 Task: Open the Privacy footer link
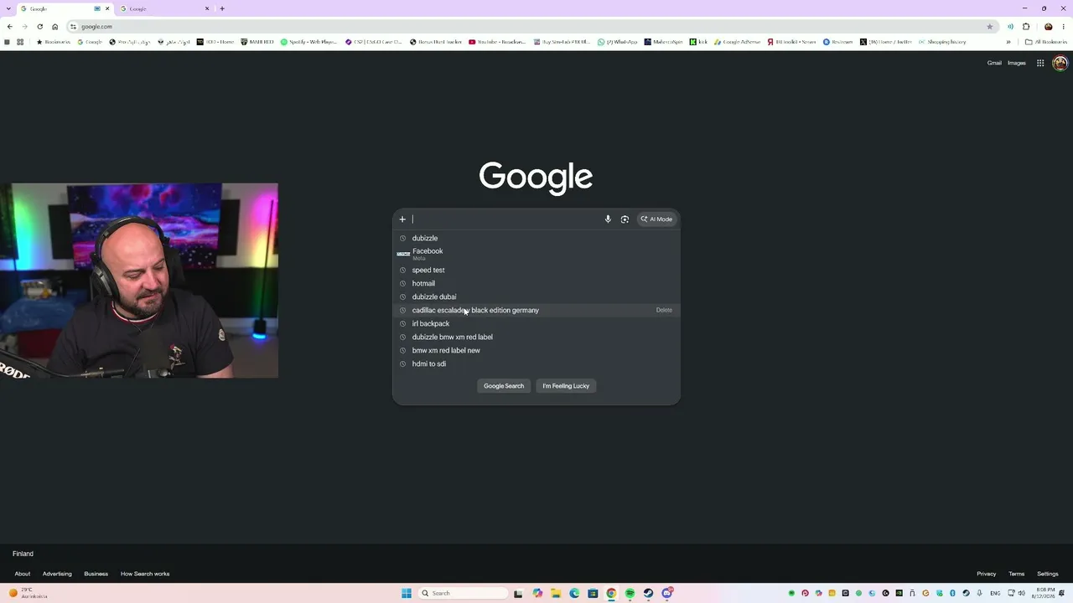[x=986, y=574]
